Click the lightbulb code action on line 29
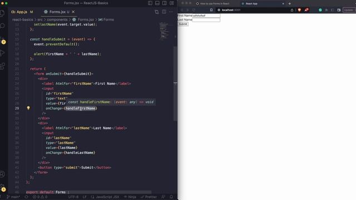This screenshot has height=200, width=356. tap(28, 108)
